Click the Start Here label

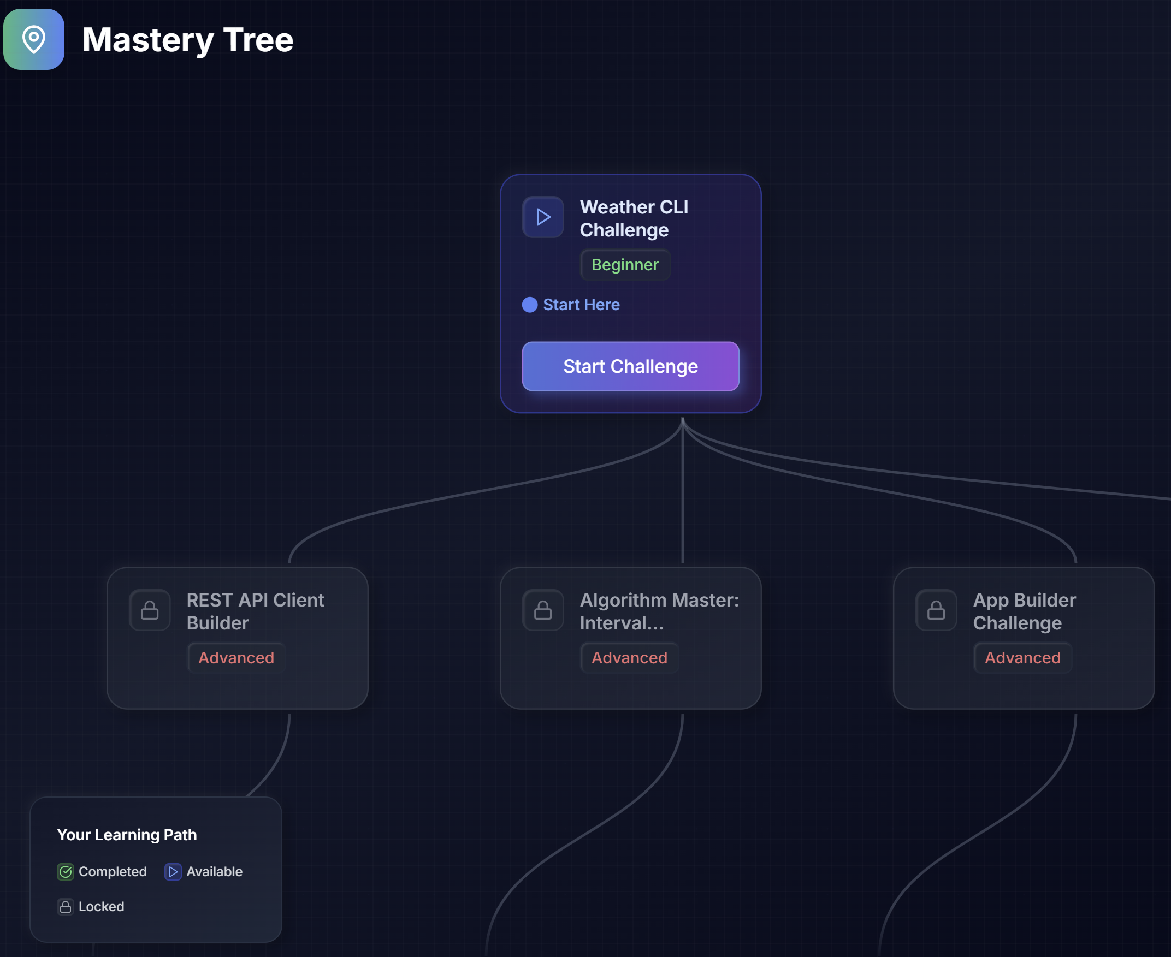click(x=581, y=305)
